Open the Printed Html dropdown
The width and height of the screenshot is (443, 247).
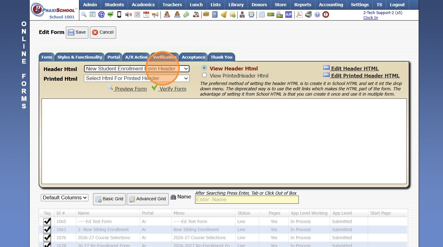[137, 78]
